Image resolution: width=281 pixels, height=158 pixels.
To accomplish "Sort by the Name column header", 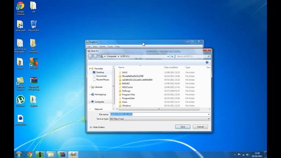I will click(121, 67).
